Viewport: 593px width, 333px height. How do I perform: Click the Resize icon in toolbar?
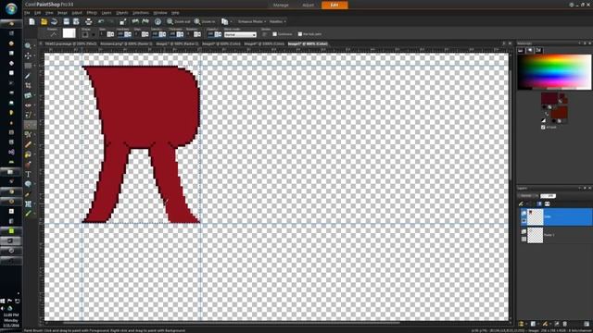(122, 21)
